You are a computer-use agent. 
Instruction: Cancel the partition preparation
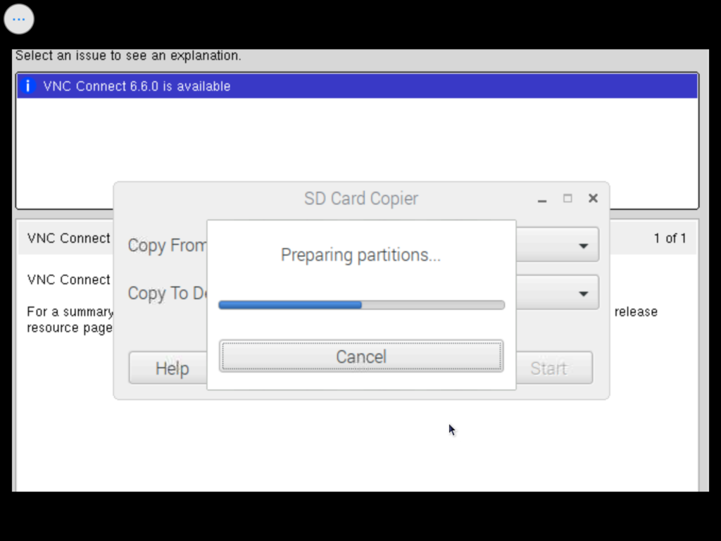pos(360,356)
